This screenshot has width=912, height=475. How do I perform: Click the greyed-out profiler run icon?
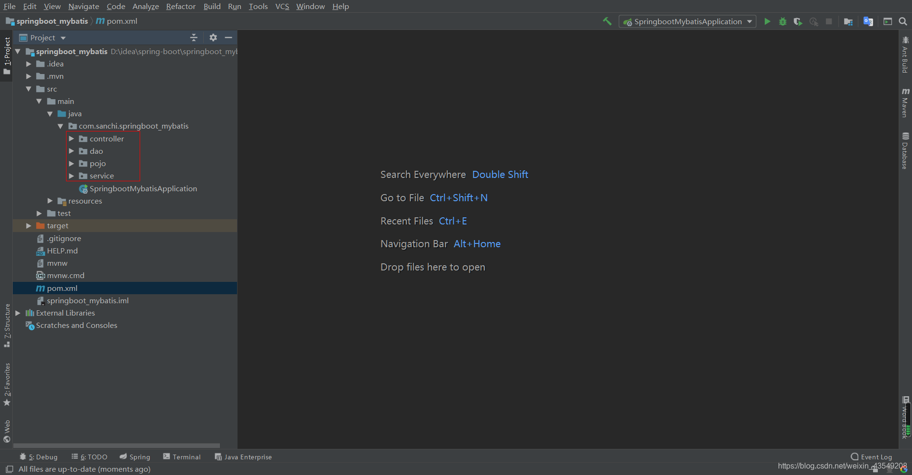(x=814, y=21)
